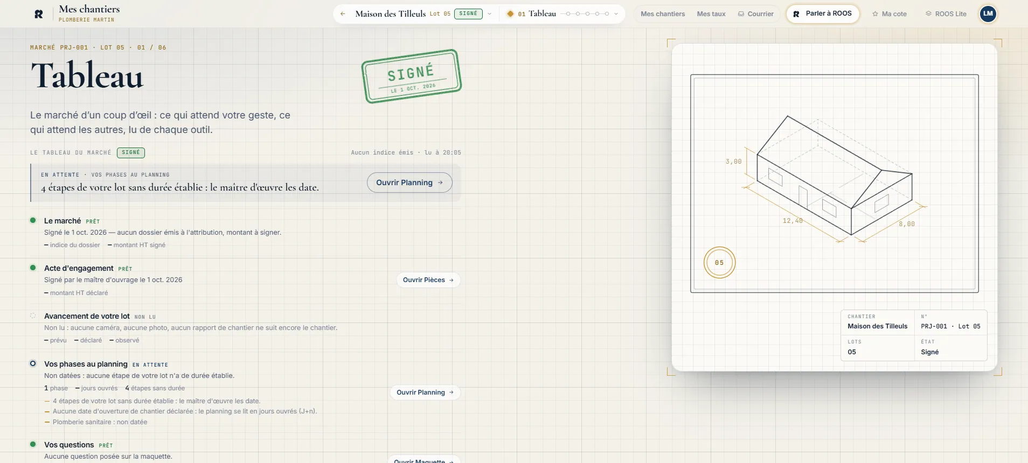
Task: Click the Parler à ROOS button
Action: click(x=823, y=14)
